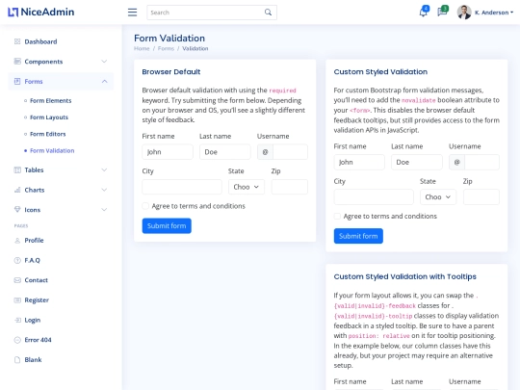Click First name field in Custom Styled Validation
Image resolution: width=520 pixels, height=390 pixels.
pyautogui.click(x=359, y=162)
